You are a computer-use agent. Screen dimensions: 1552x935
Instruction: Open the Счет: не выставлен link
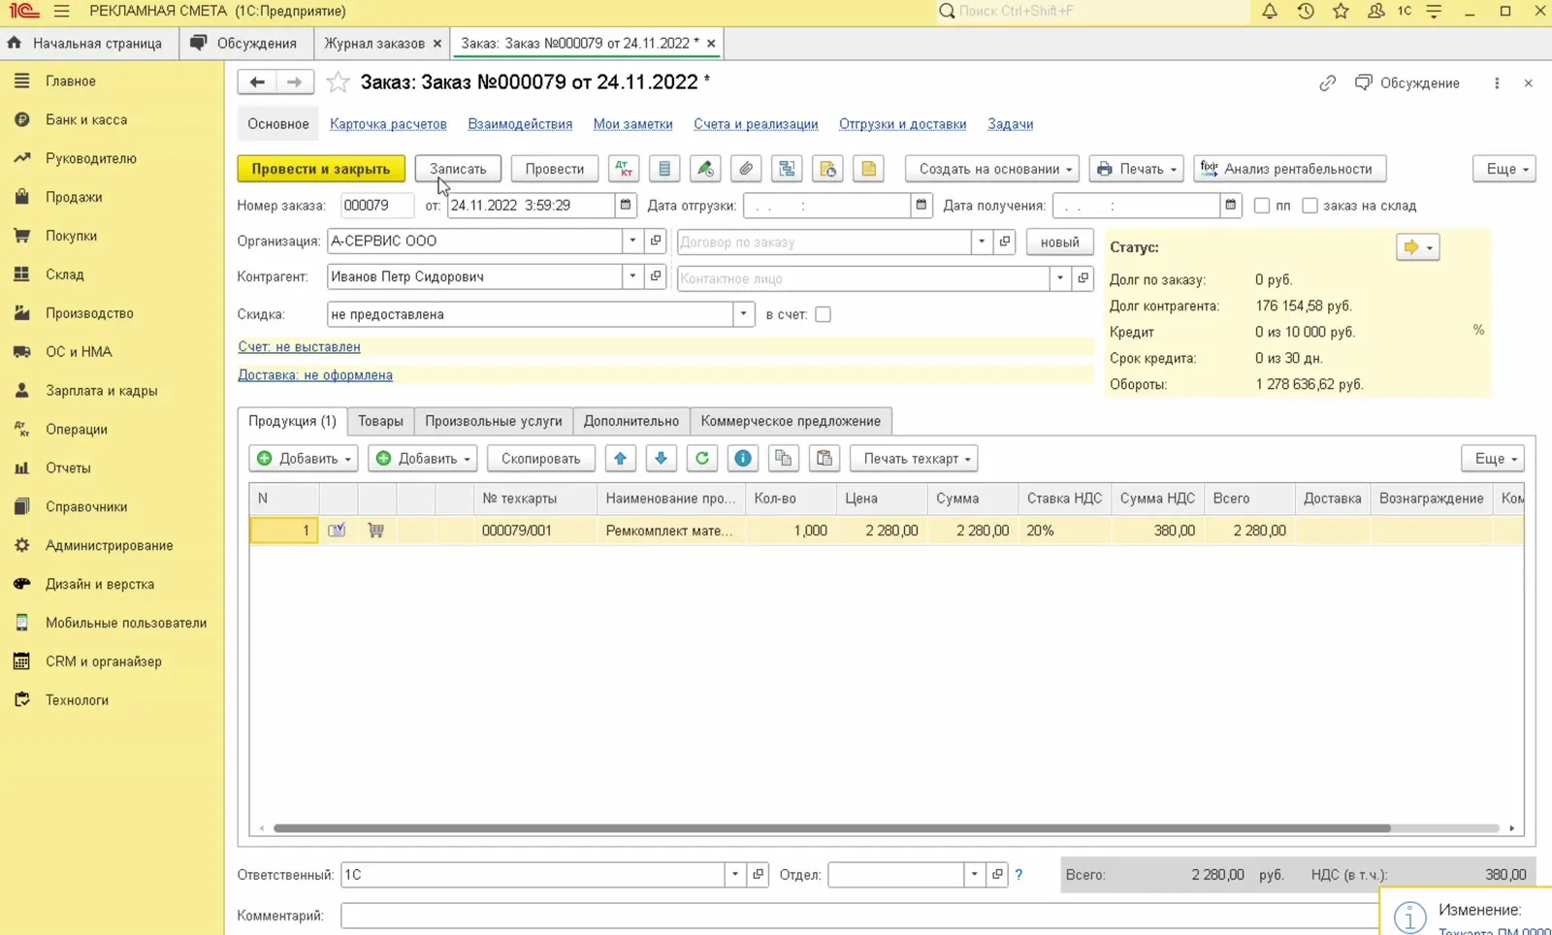[299, 346]
